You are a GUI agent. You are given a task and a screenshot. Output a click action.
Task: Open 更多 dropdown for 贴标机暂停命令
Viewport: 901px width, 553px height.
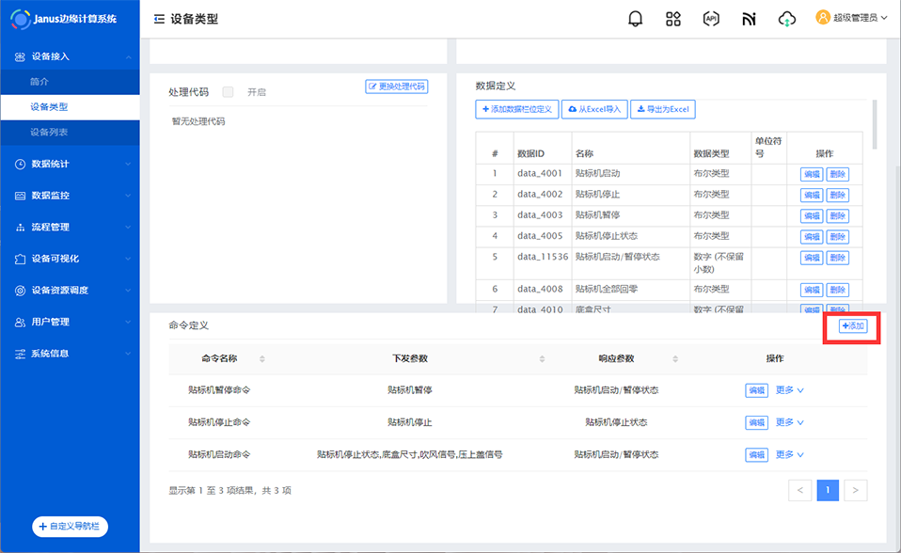[x=789, y=390]
